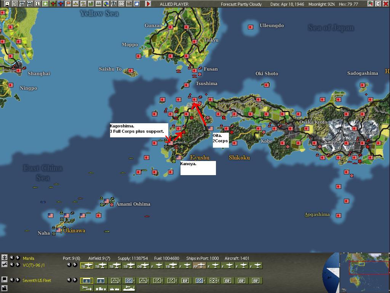Image resolution: width=390 pixels, height=293 pixels.
Task: Open the info 'i' screen icon
Action: click(x=38, y=4)
